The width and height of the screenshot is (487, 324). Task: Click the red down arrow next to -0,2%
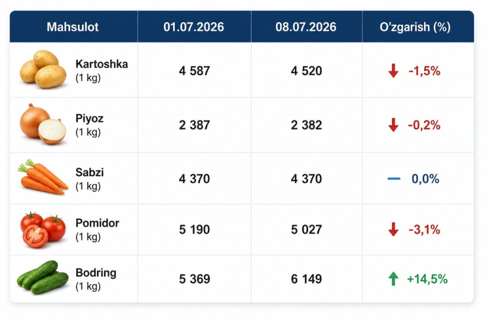pyautogui.click(x=393, y=125)
